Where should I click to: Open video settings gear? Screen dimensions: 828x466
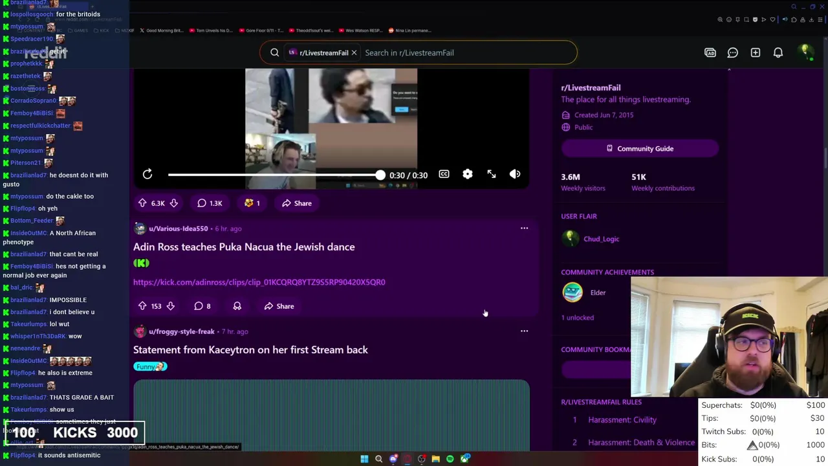click(x=468, y=174)
